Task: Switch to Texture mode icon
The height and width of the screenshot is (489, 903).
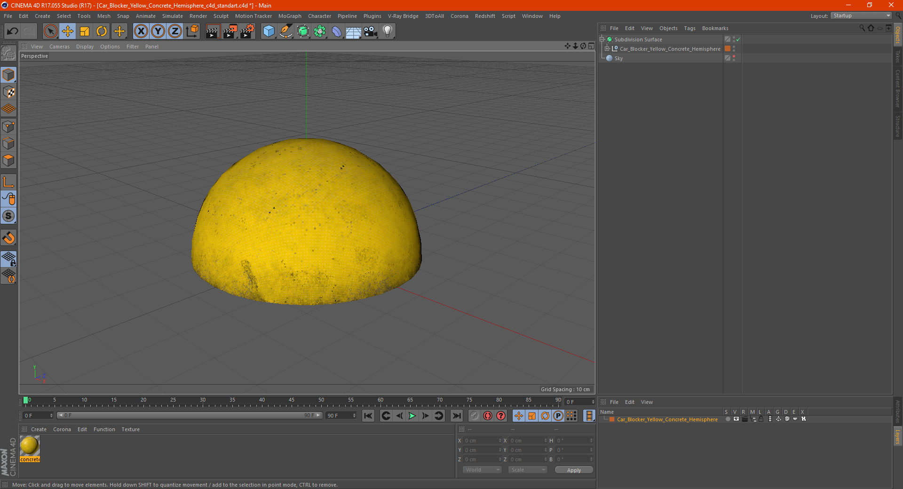Action: pos(8,92)
